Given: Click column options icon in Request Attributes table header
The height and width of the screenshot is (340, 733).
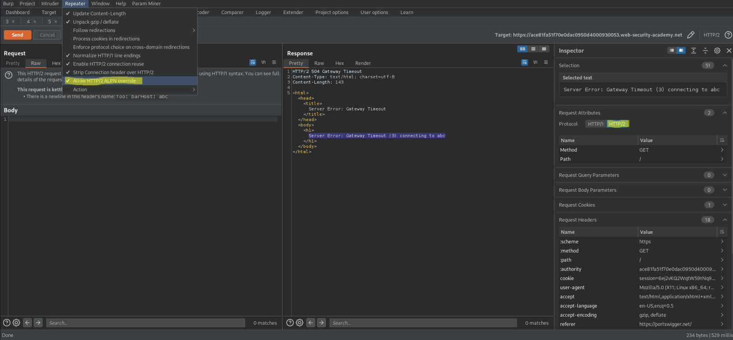Looking at the screenshot, I should [722, 140].
